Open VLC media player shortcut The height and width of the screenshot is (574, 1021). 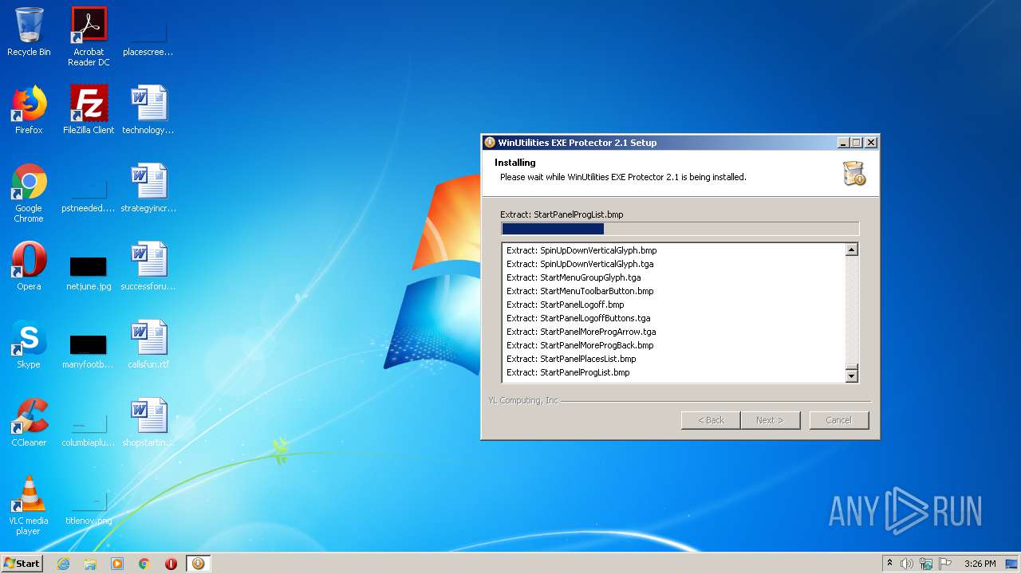pyautogui.click(x=29, y=505)
